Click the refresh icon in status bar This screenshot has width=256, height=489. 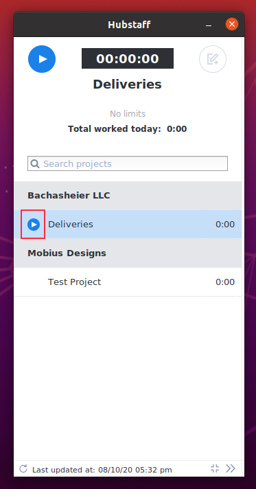(23, 468)
